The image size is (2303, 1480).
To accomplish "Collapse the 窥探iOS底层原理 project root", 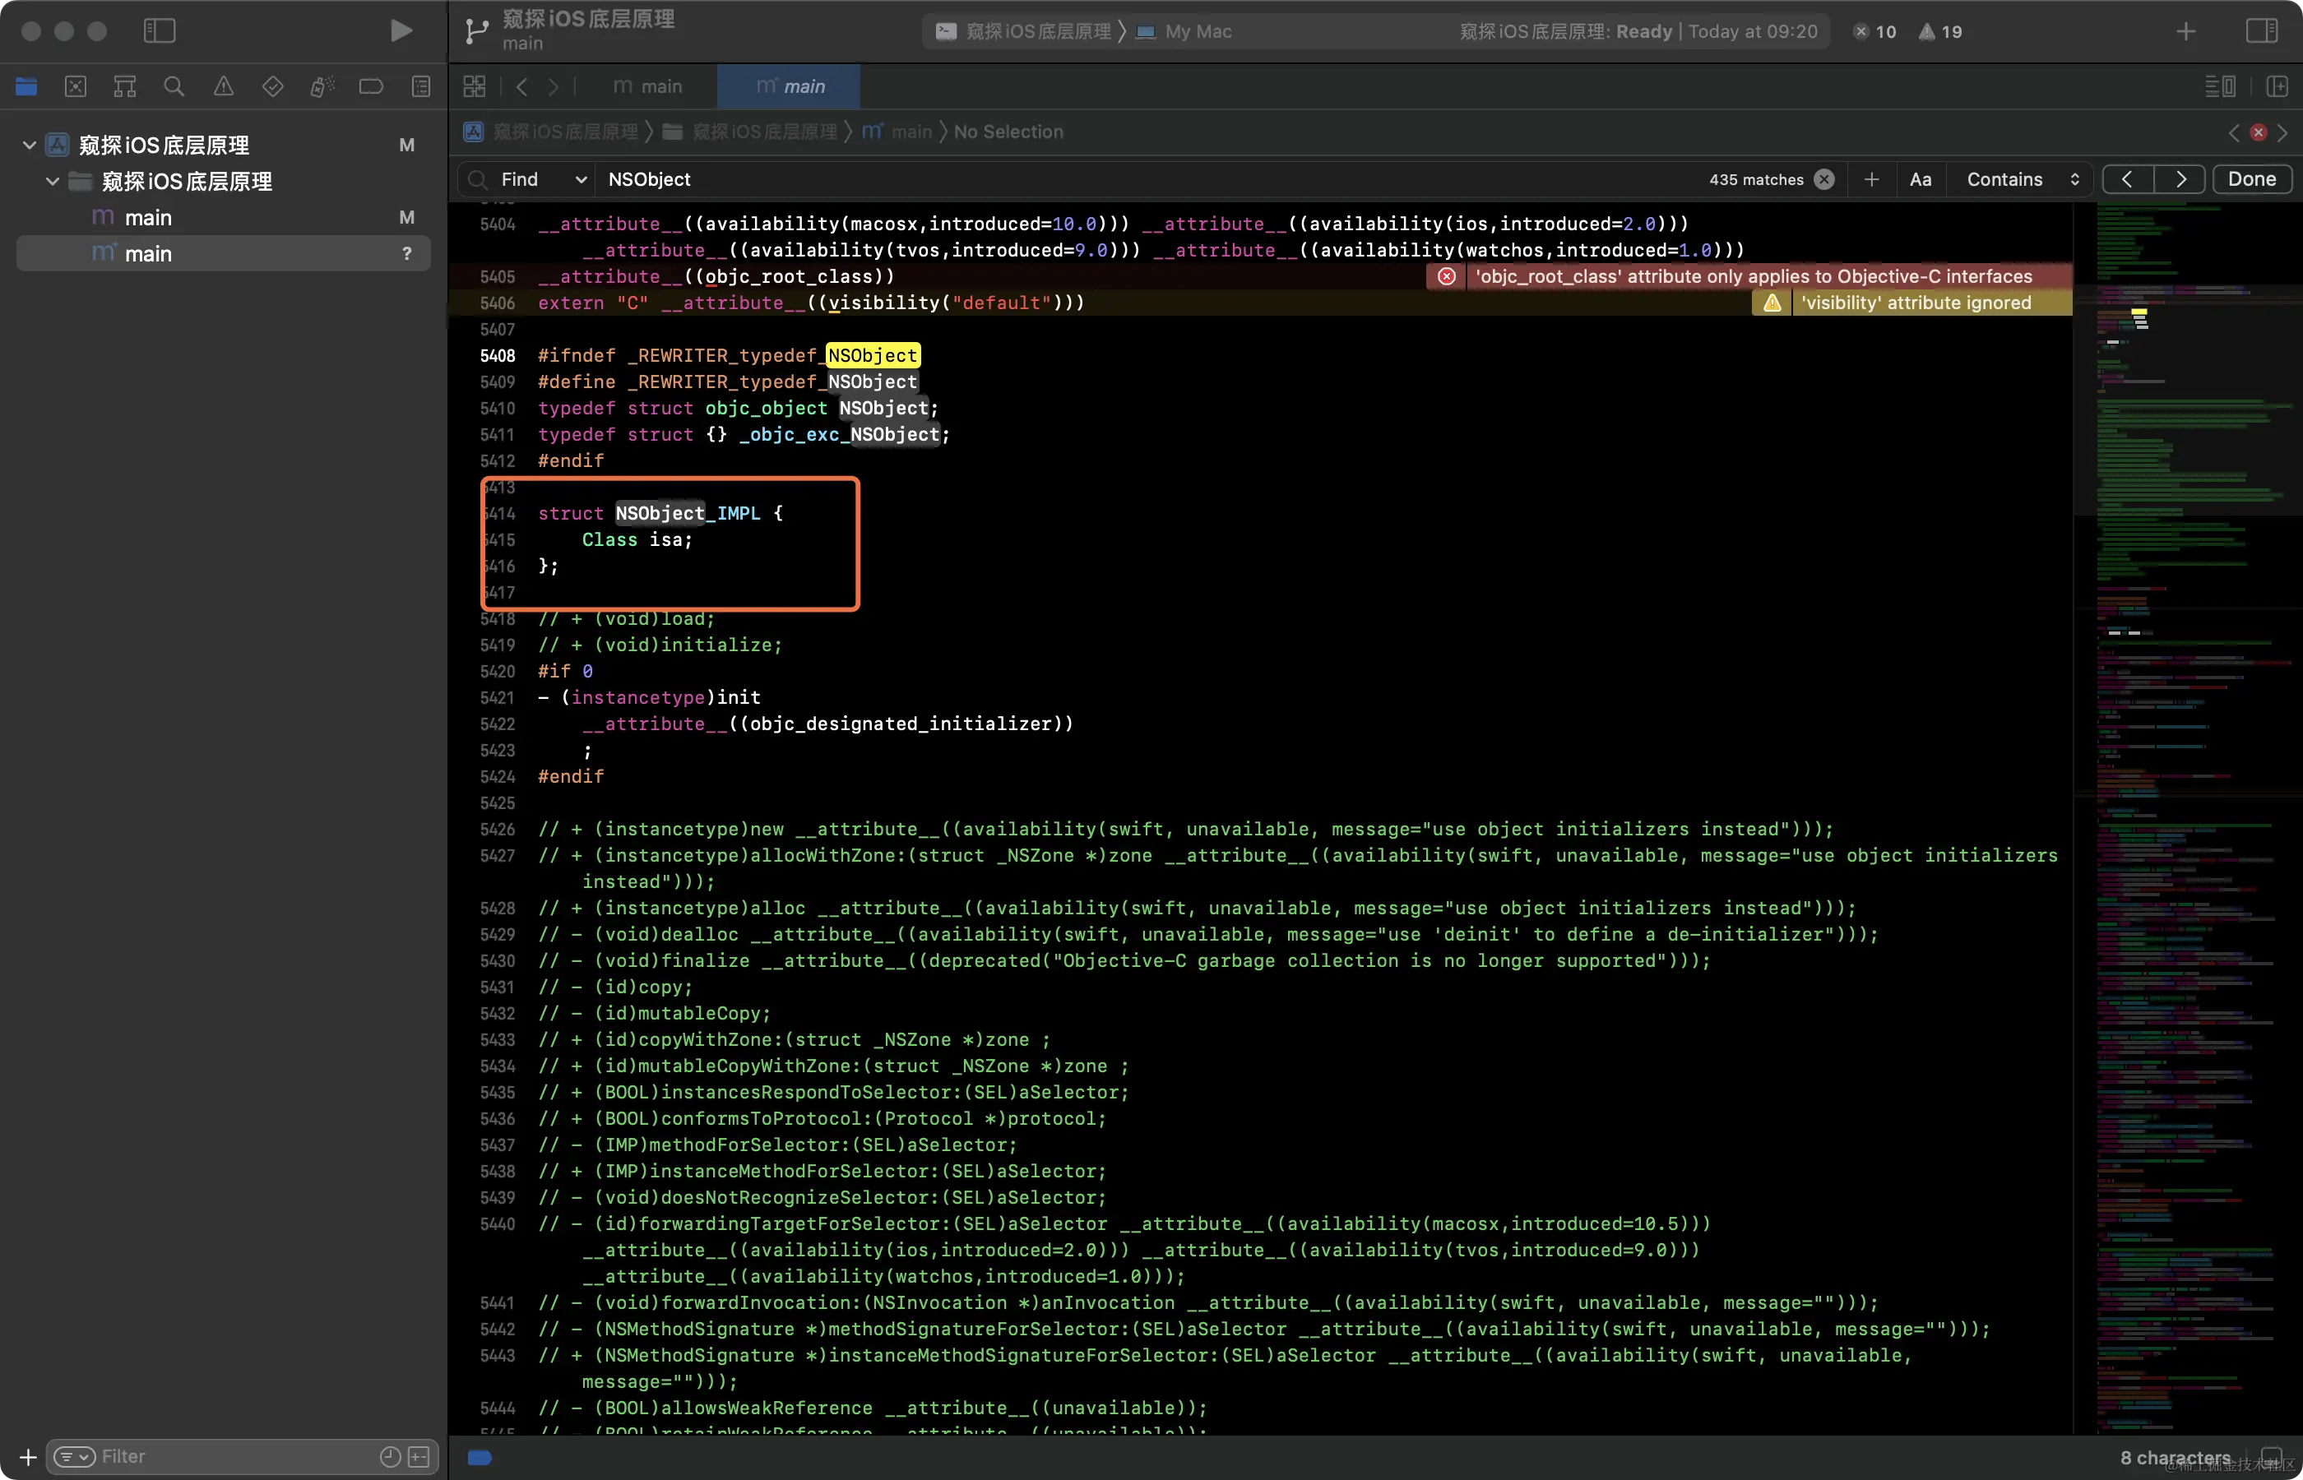I will (30, 145).
